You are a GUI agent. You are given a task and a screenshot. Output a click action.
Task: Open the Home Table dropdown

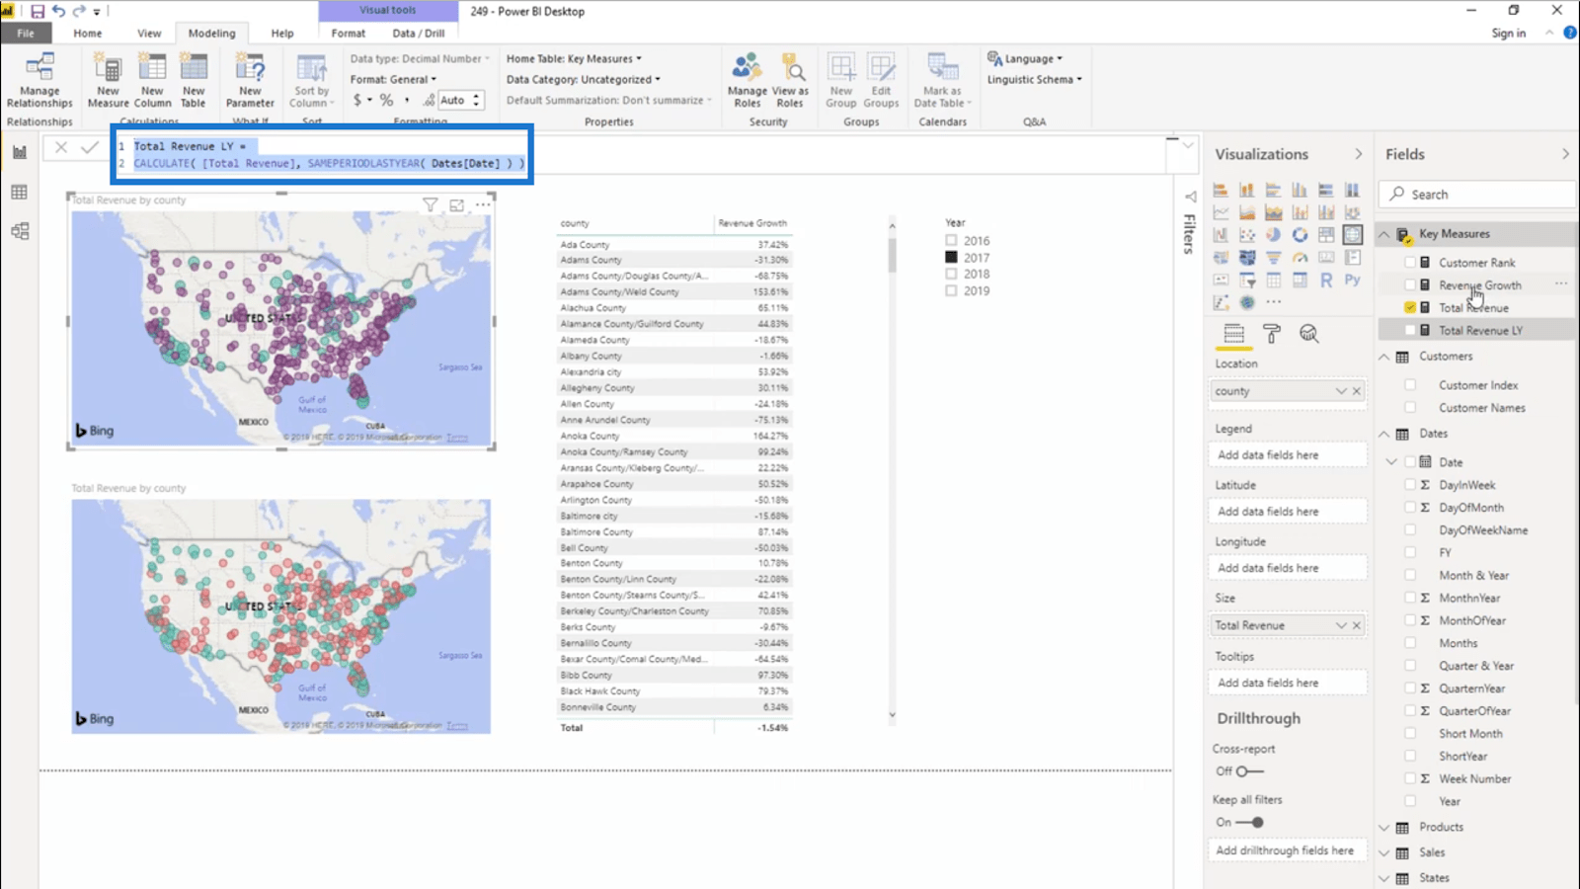click(x=574, y=58)
